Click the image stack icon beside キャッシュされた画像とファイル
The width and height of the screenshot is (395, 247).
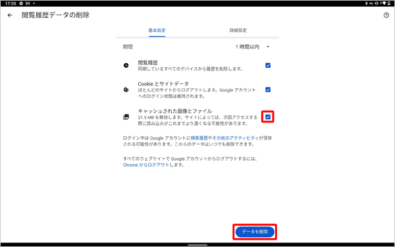[x=126, y=117]
